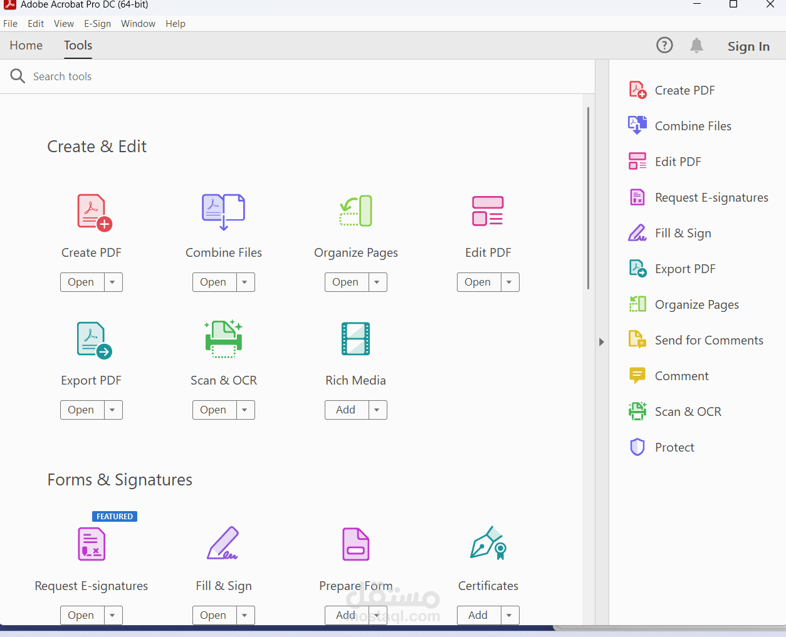Open Combine Files from the right sidebar
Image resolution: width=786 pixels, height=637 pixels.
coord(679,126)
